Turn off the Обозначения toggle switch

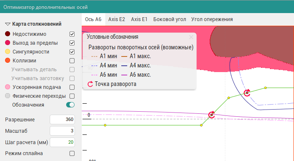point(70,105)
